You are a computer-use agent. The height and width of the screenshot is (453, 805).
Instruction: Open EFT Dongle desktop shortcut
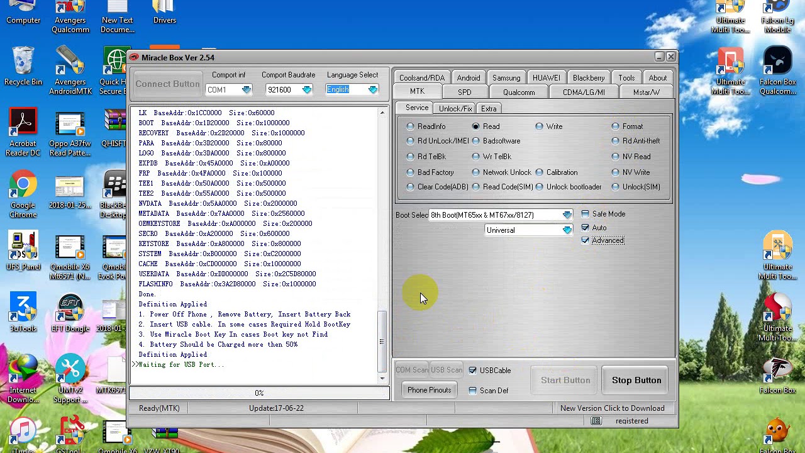[70, 313]
